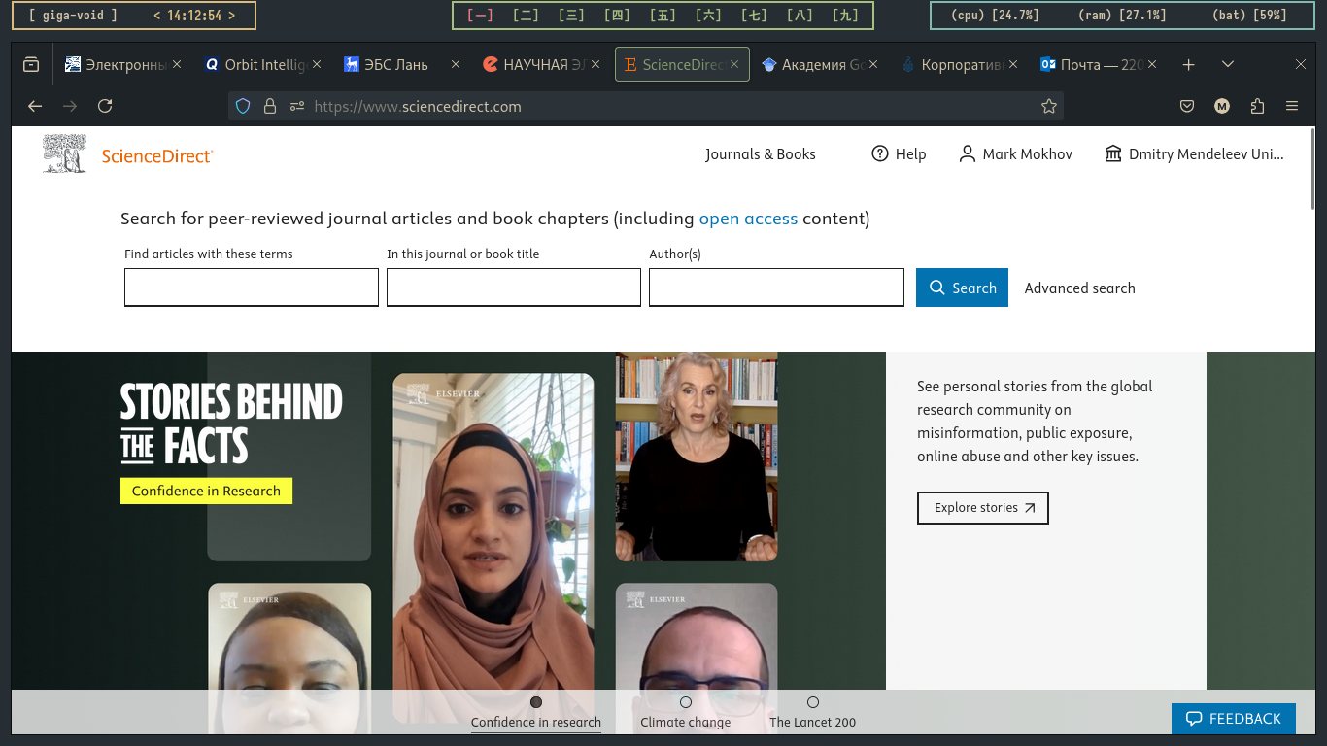Click the address bar URL
This screenshot has width=1327, height=746.
[x=418, y=106]
